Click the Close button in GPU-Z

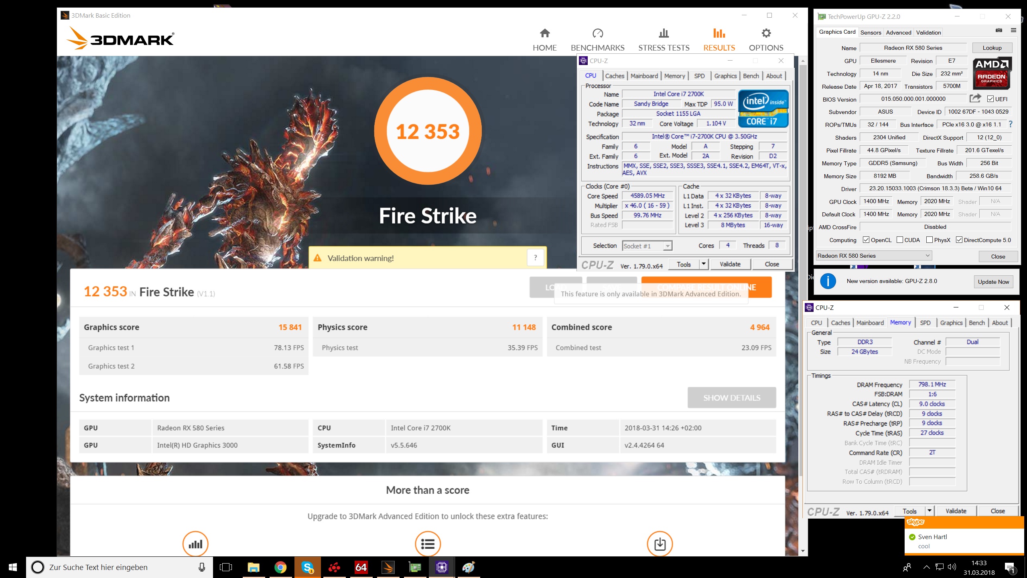tap(998, 256)
